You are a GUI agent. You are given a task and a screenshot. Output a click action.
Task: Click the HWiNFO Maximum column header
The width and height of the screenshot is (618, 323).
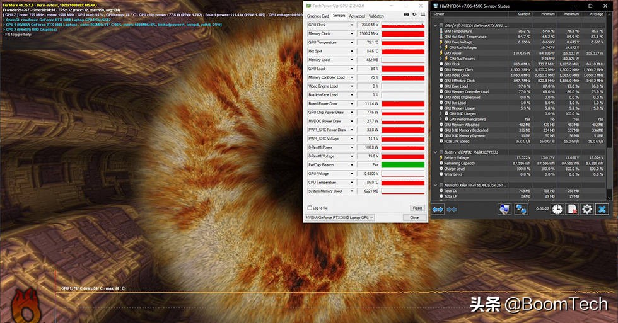573,13
